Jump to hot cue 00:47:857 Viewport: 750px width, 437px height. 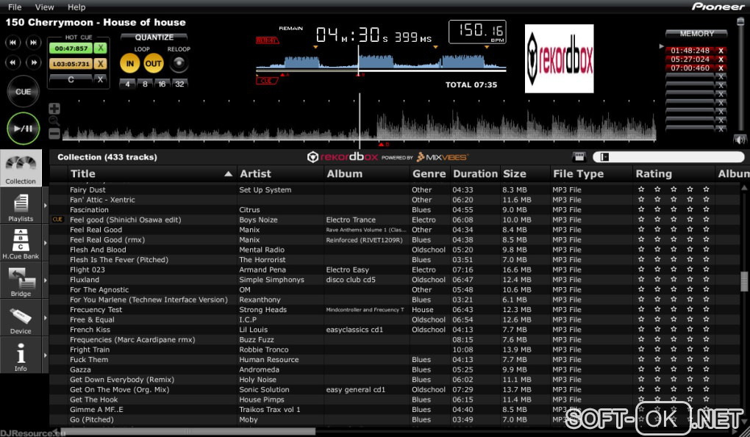[x=71, y=48]
